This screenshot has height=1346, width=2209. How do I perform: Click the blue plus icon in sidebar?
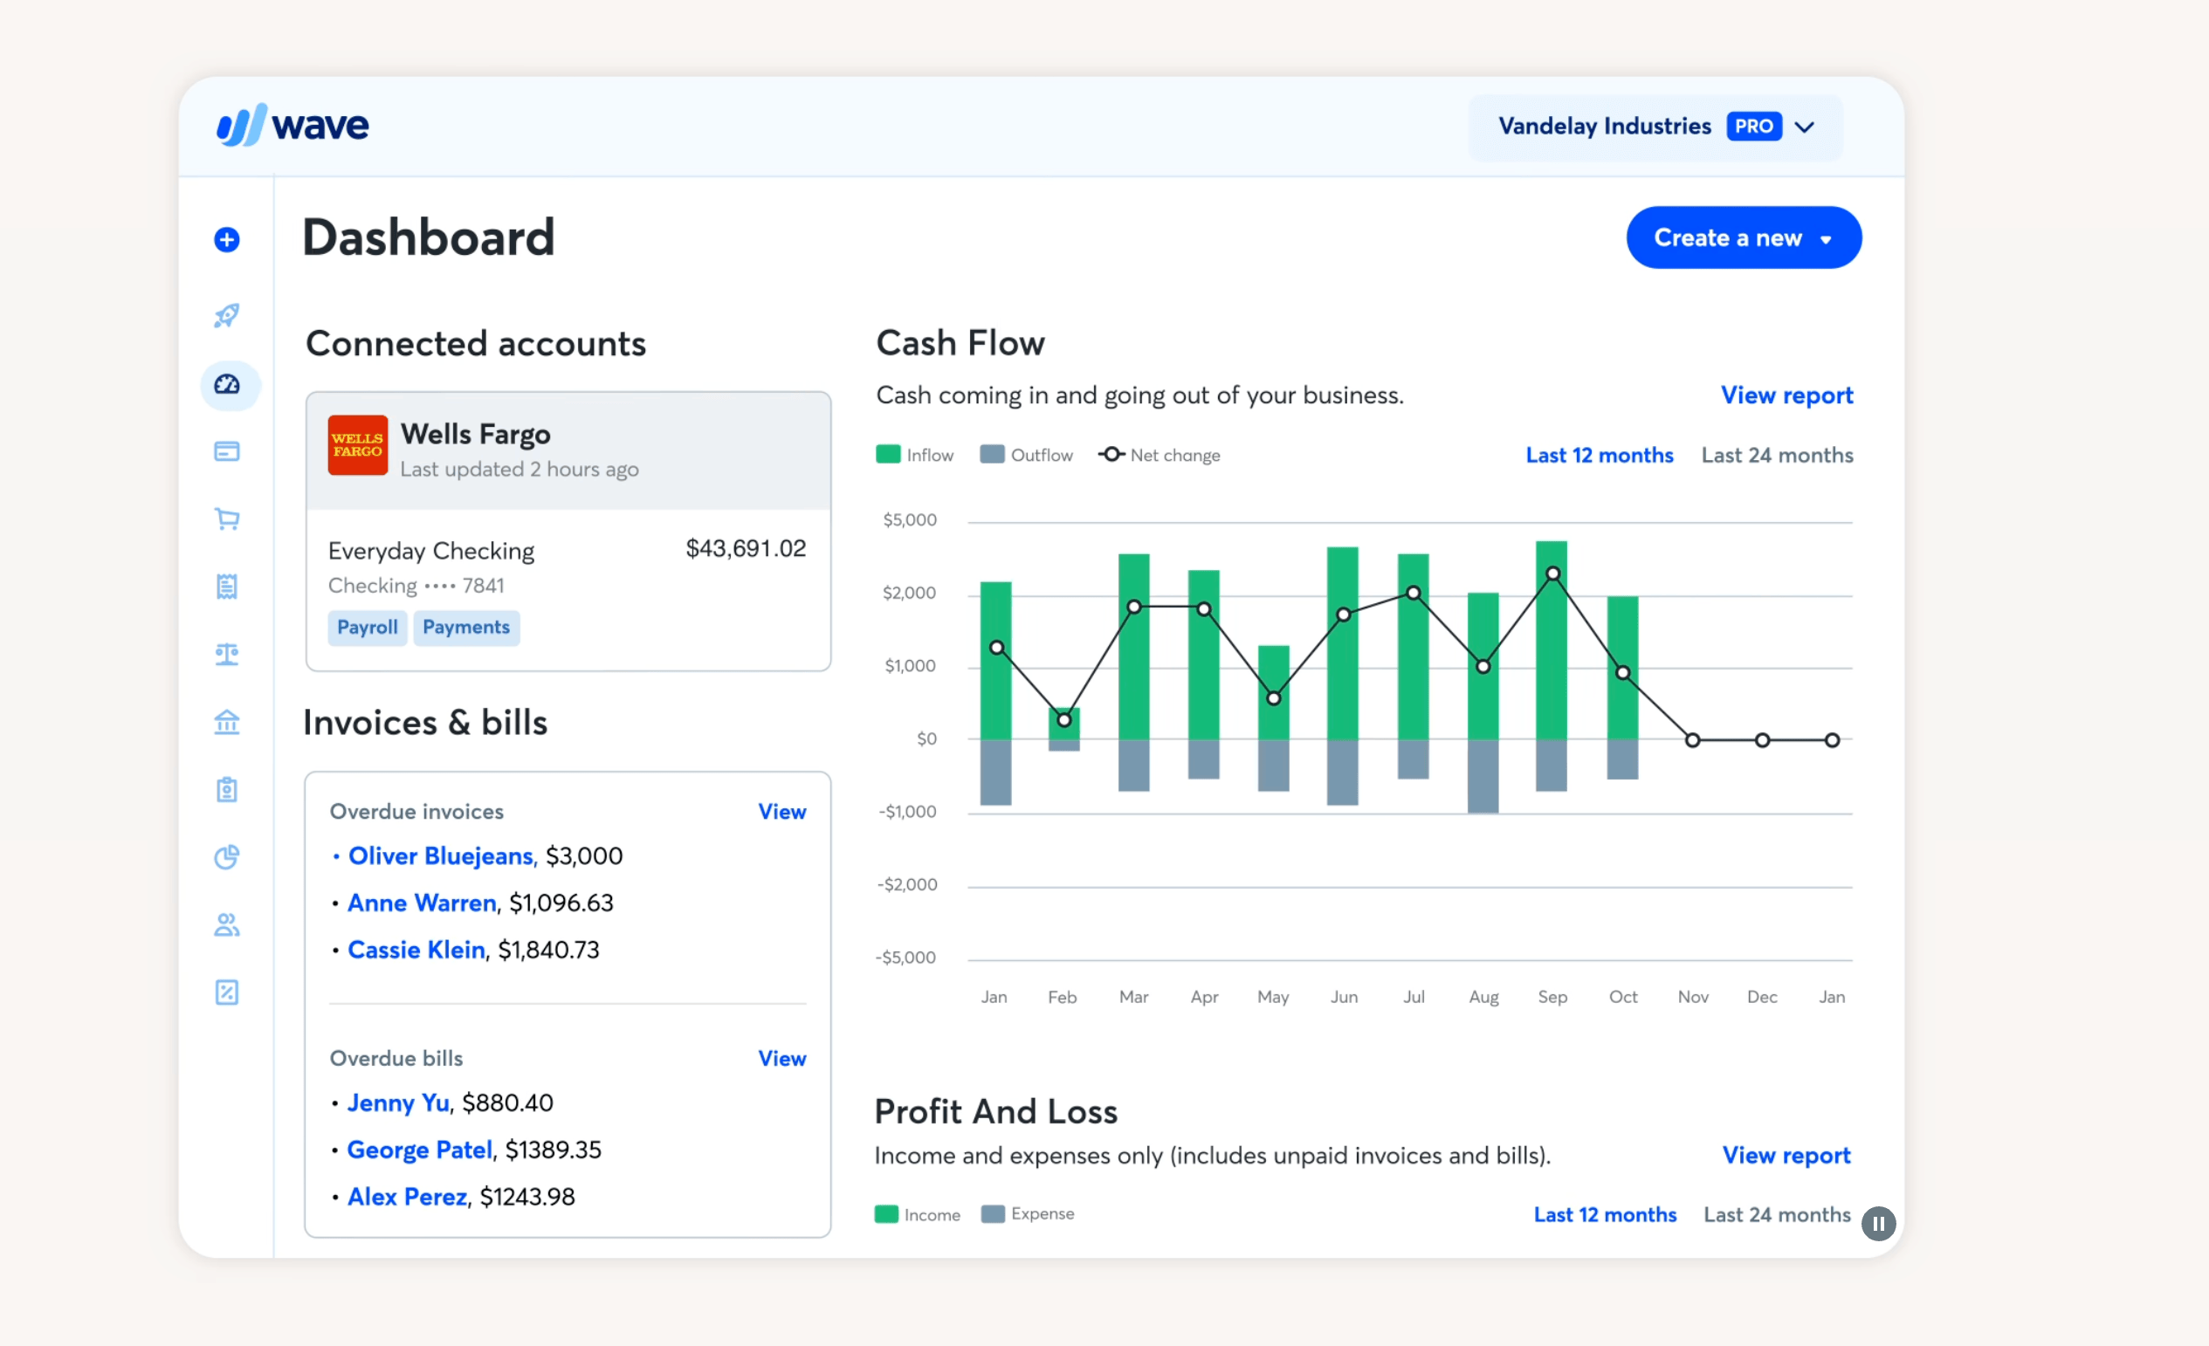point(227,239)
